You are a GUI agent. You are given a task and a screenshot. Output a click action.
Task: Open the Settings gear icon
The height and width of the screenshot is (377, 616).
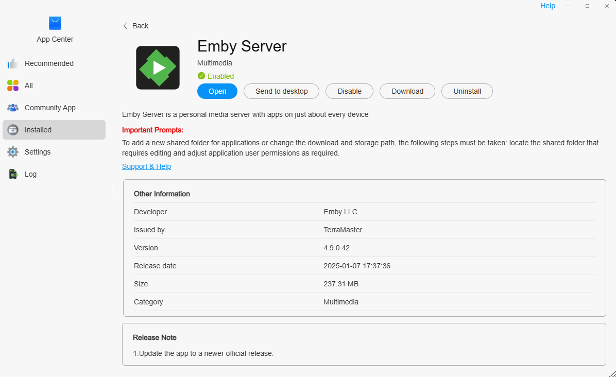[12, 151]
